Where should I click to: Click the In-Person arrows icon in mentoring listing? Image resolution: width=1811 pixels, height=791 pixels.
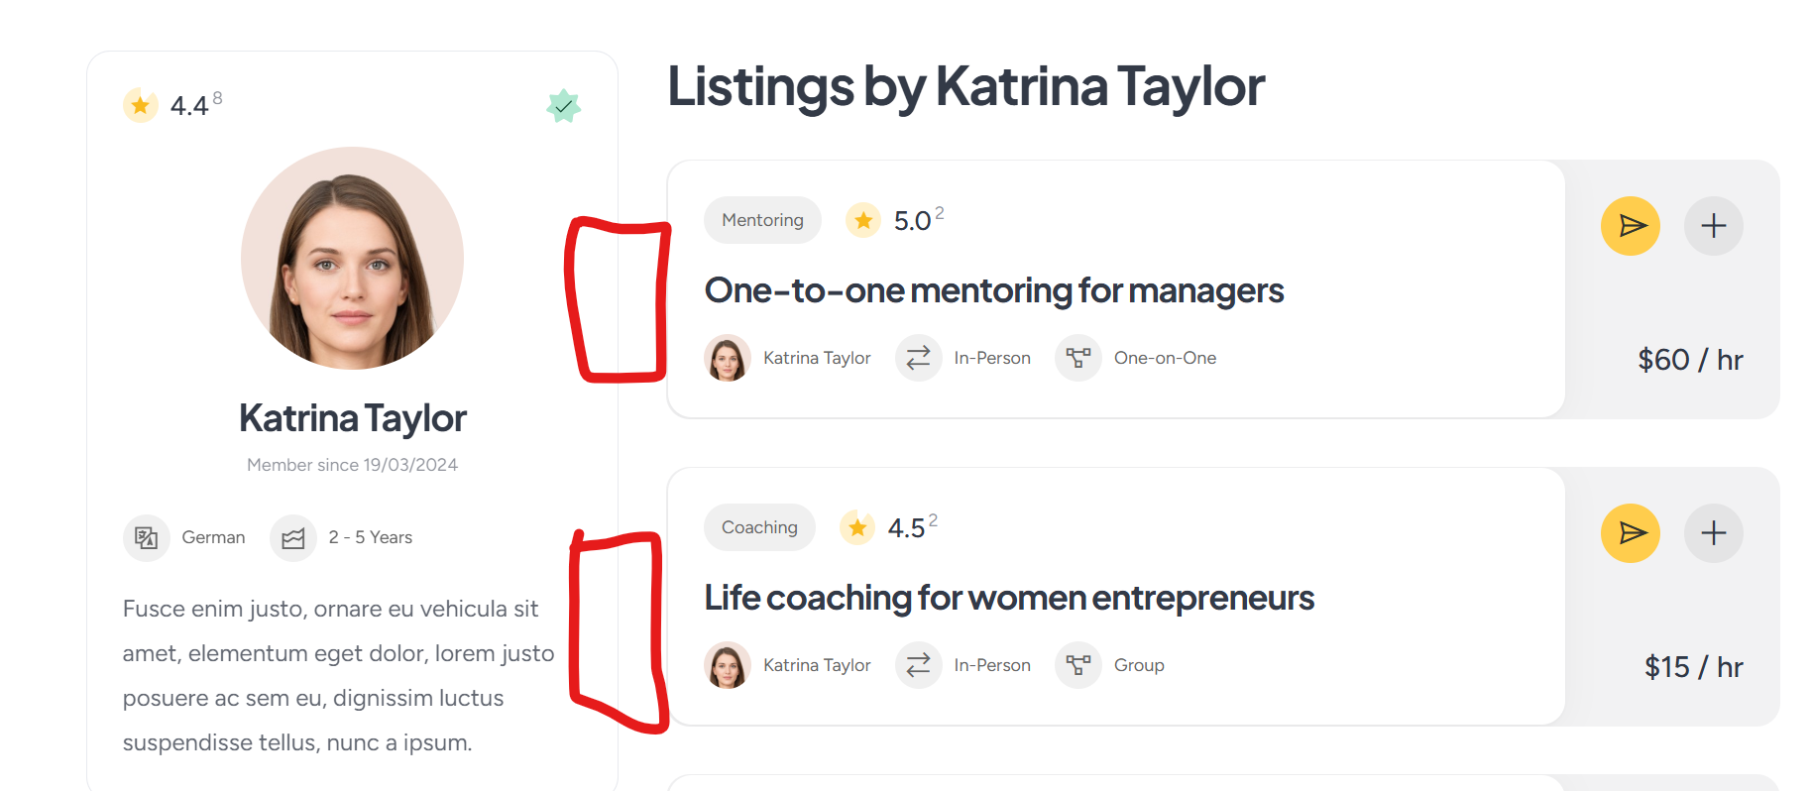click(x=919, y=358)
